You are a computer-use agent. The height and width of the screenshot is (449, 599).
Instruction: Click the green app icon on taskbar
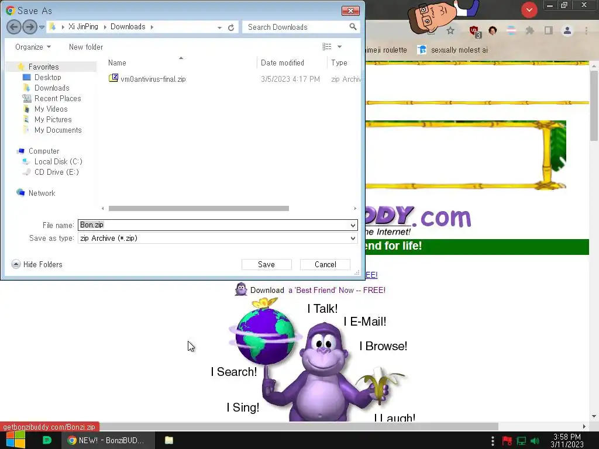pos(47,440)
